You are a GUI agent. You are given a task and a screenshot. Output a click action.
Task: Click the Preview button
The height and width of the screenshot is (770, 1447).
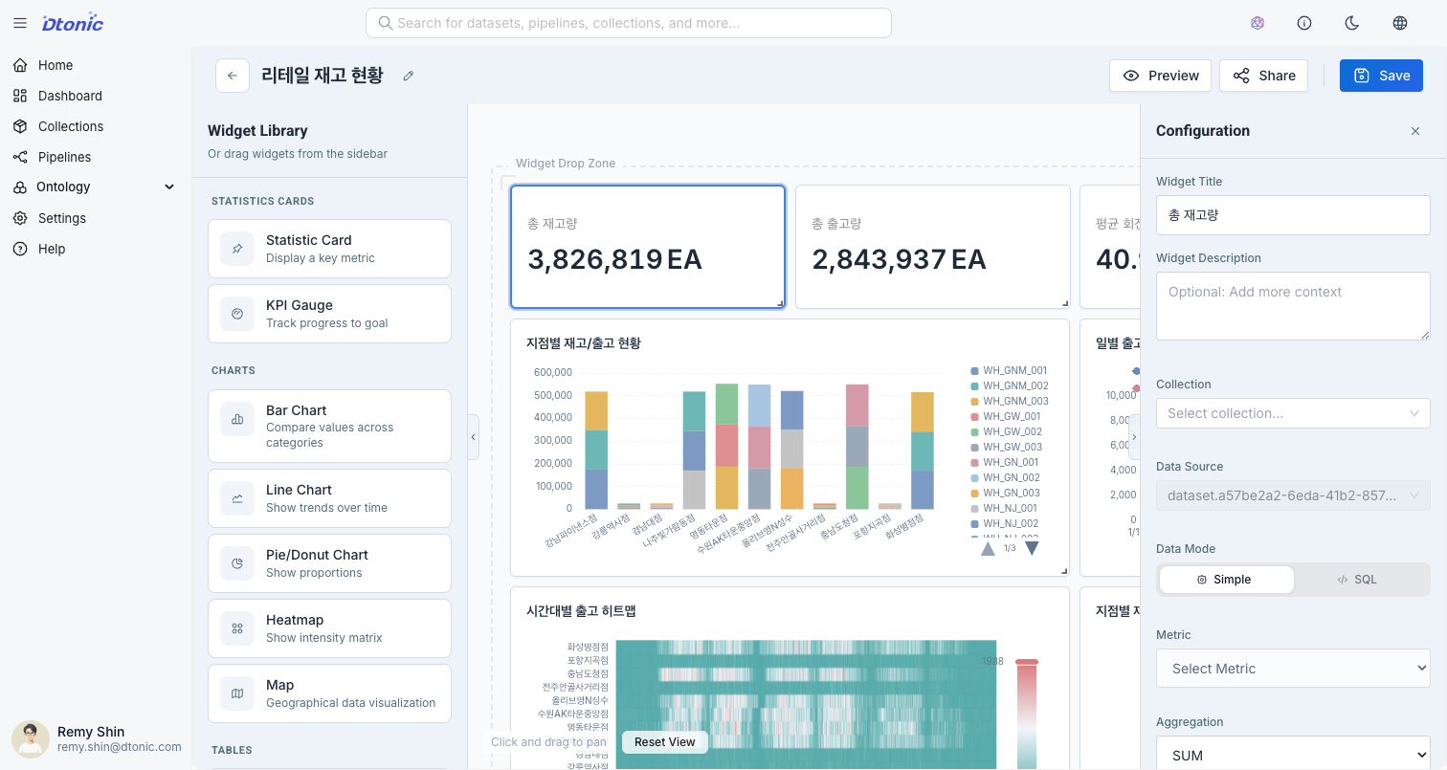click(x=1160, y=76)
